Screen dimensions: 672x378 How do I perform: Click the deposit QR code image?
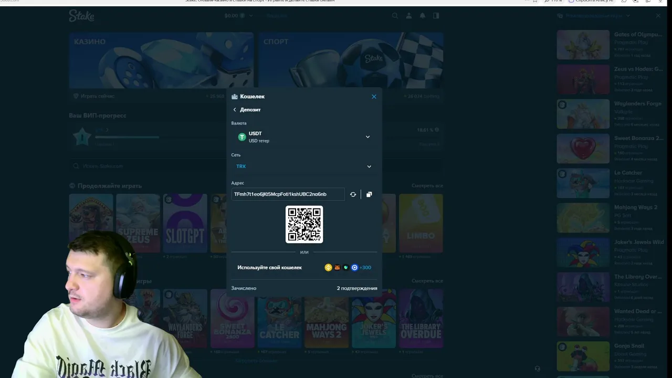click(x=304, y=224)
